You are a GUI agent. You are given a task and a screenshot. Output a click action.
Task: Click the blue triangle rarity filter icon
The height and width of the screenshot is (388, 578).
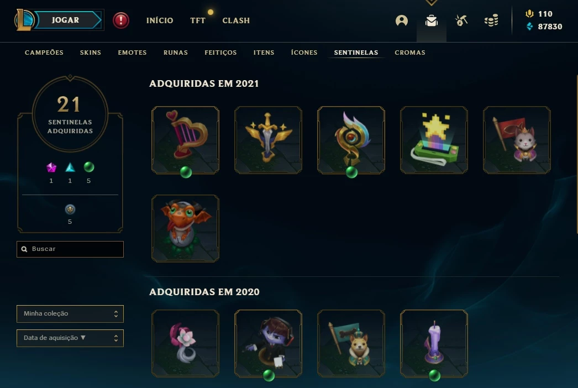coord(70,167)
